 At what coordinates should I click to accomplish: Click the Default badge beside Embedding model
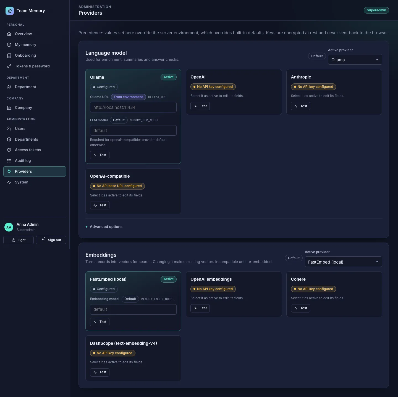click(130, 299)
